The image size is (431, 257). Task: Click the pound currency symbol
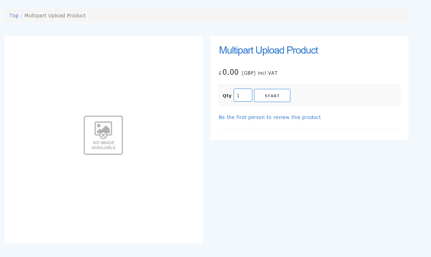220,73
